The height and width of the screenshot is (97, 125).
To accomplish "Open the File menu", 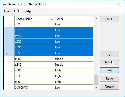I will pos(7,11).
